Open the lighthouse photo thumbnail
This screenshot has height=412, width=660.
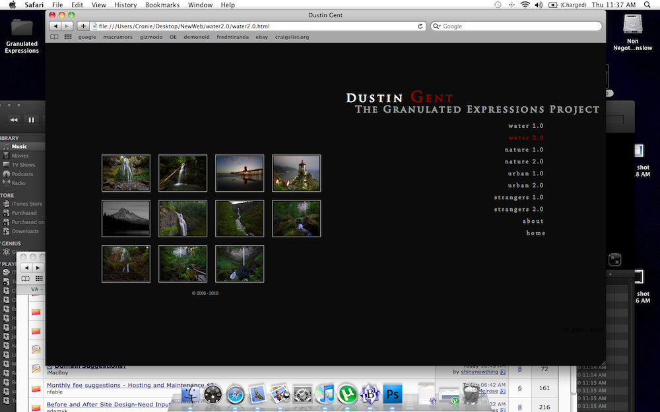[x=296, y=173]
